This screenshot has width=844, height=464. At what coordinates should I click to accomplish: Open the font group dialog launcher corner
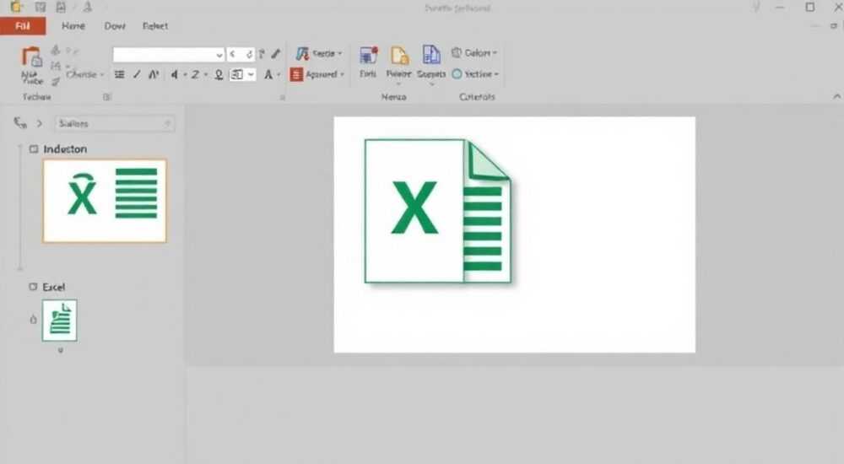coord(282,97)
